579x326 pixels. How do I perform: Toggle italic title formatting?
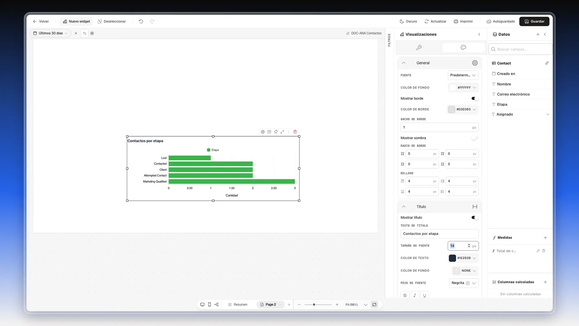tap(415, 295)
